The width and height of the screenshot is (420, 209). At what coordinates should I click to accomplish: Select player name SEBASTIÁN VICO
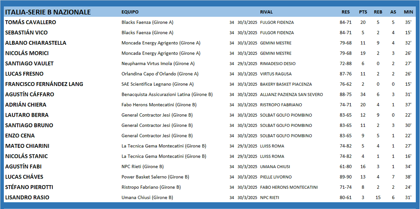[x=26, y=33]
